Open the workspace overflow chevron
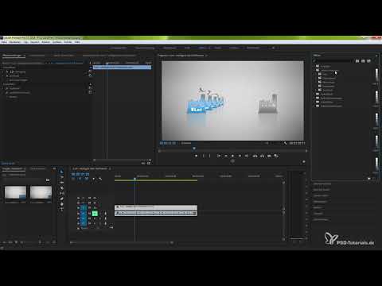The width and height of the screenshot is (382, 286). [x=274, y=48]
